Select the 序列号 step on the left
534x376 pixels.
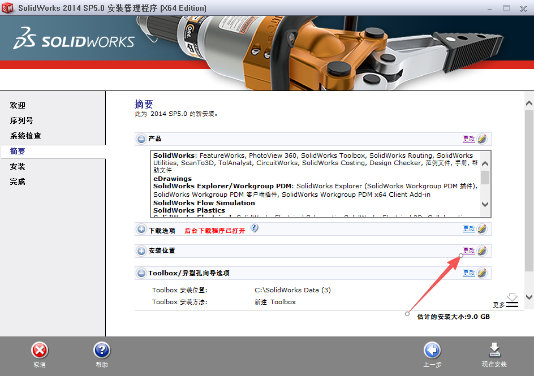(x=20, y=120)
